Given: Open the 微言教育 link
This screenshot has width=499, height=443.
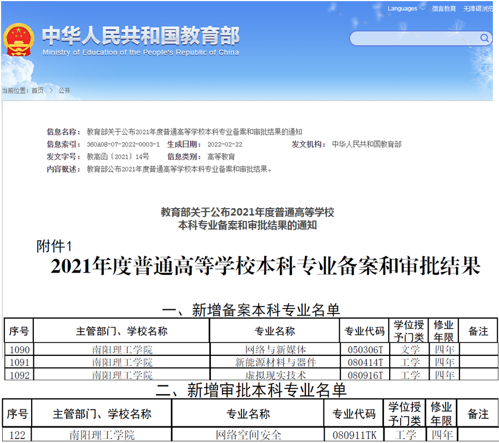Looking at the screenshot, I should point(443,8).
